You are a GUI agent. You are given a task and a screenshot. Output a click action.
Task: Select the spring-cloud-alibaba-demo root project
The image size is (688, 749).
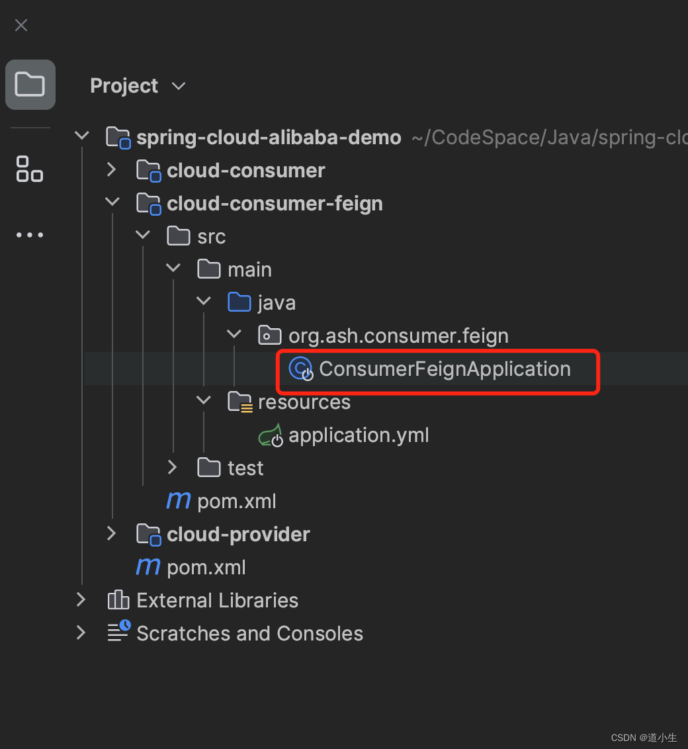(268, 138)
